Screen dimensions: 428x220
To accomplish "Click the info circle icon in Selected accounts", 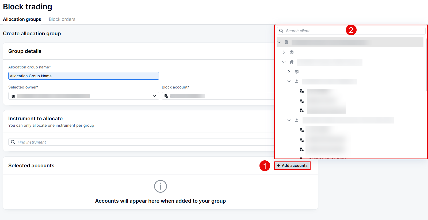I will point(160,186).
